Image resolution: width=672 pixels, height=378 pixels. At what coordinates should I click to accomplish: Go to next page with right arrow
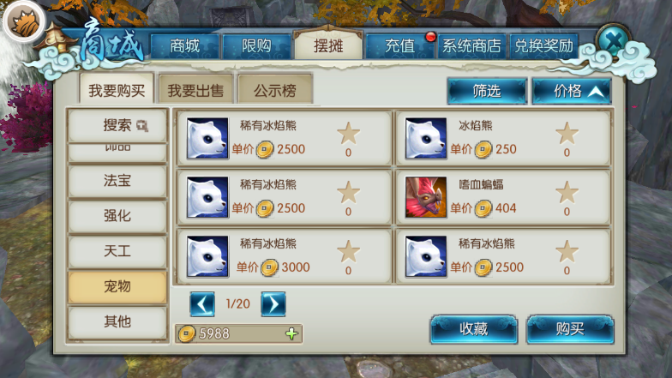[273, 304]
